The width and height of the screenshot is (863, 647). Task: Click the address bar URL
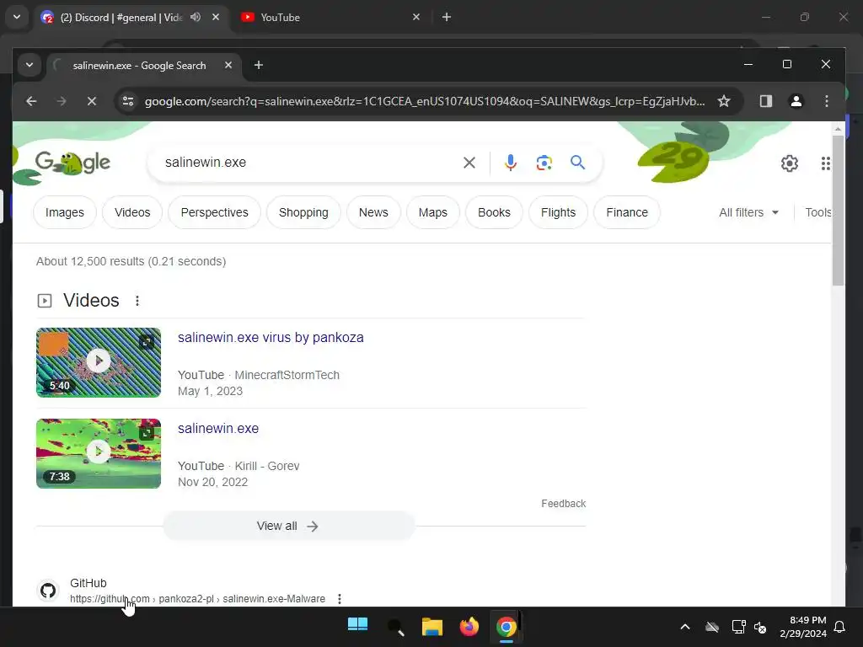coord(425,101)
